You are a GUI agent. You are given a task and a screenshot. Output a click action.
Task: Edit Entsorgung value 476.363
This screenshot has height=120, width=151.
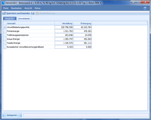click(x=83, y=31)
